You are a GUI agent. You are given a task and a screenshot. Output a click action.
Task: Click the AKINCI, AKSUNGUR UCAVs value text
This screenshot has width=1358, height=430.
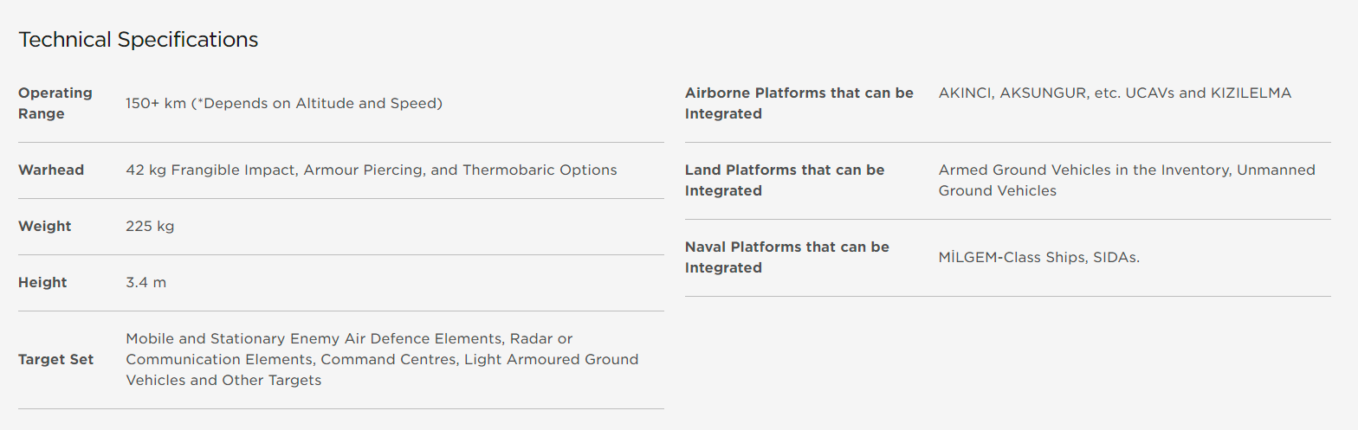pos(1115,93)
